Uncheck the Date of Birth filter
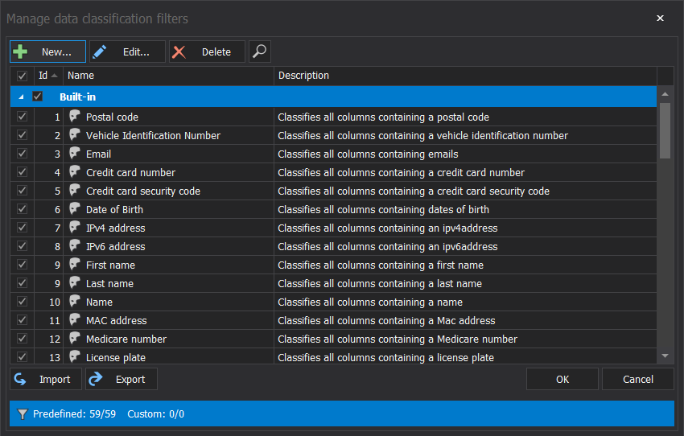Image resolution: width=684 pixels, height=436 pixels. point(22,209)
